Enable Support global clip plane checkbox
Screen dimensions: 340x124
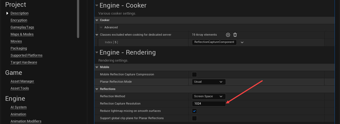coord(194,118)
